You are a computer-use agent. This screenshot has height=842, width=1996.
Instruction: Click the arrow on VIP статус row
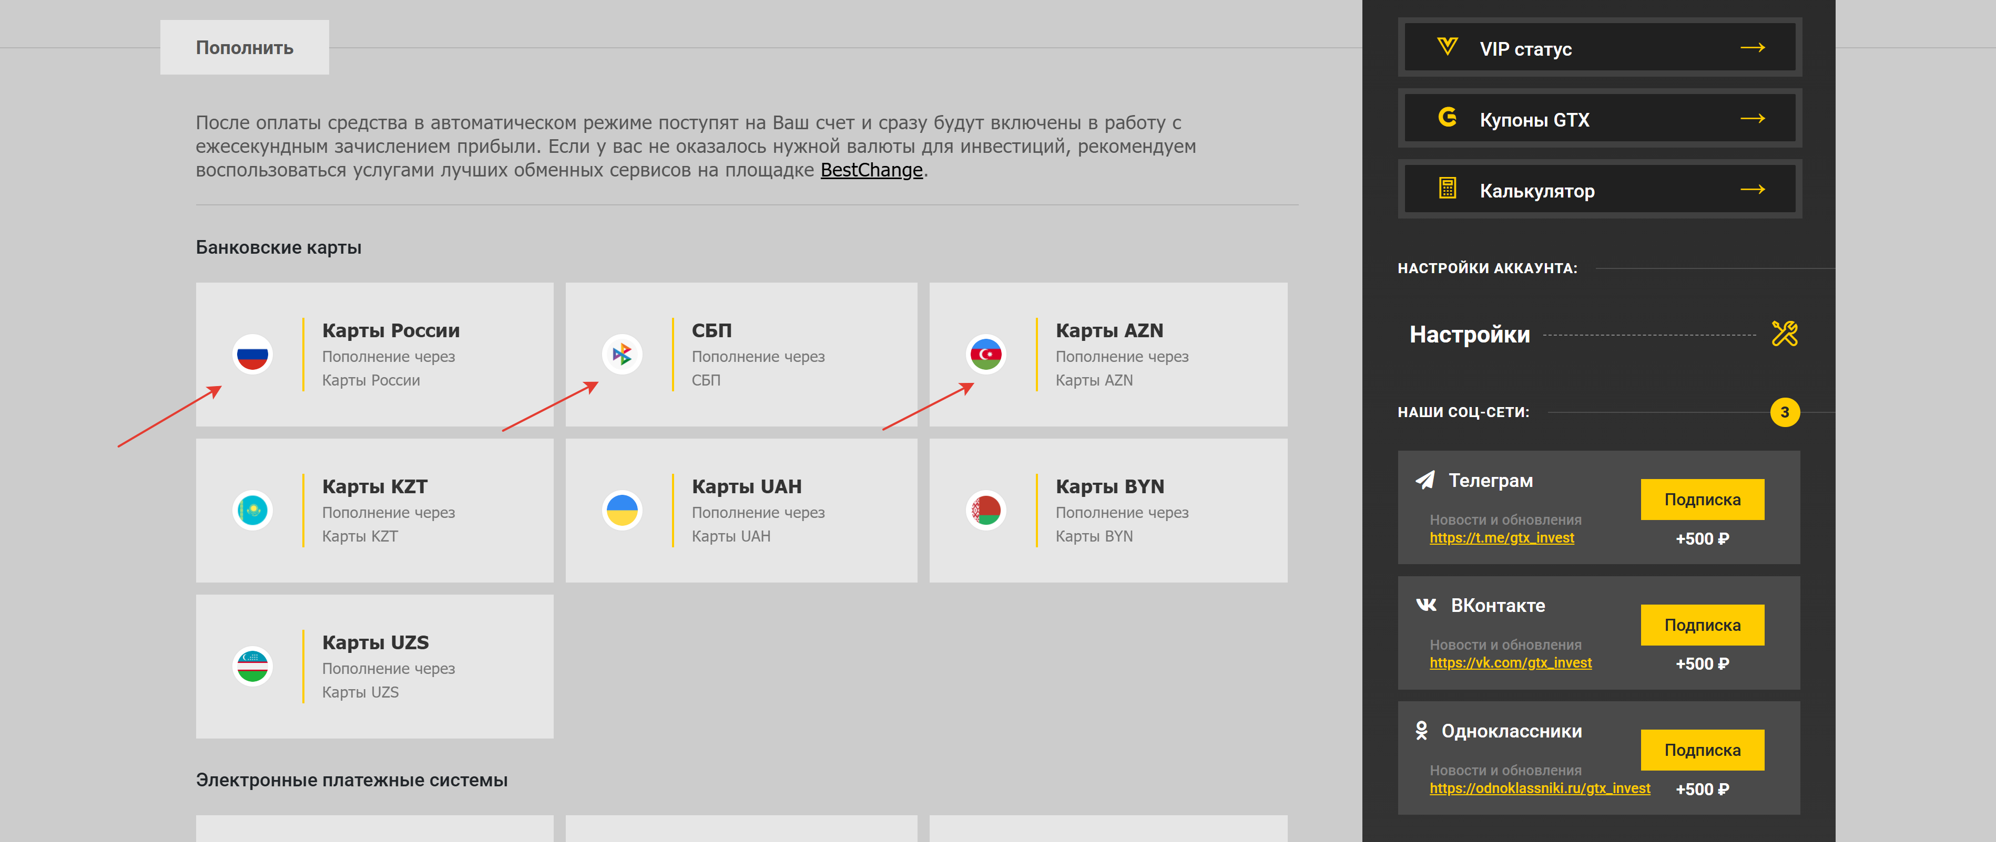[x=1753, y=48]
